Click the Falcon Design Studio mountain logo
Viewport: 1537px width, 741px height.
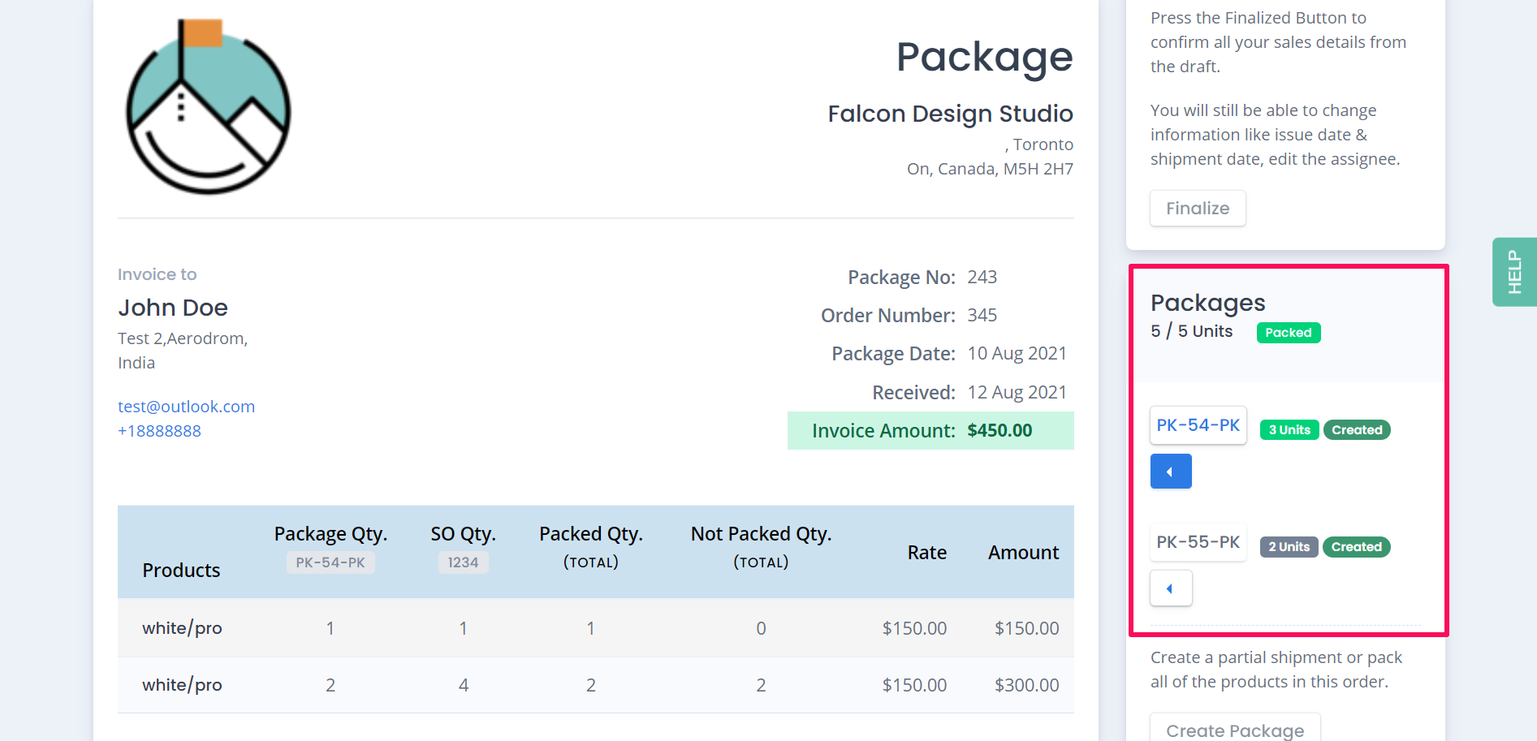click(208, 108)
